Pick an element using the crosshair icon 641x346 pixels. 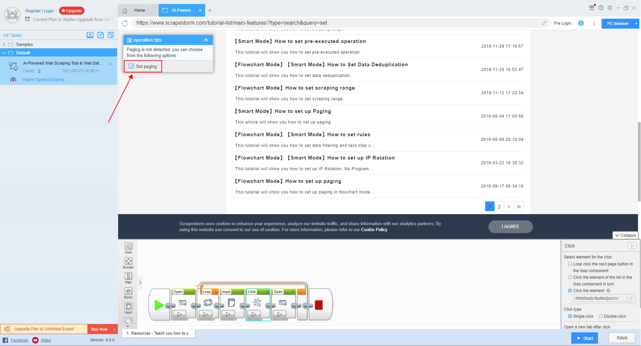(x=608, y=291)
